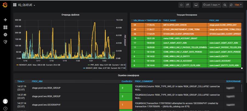Toggle the BIGDAT_SIZE legend series
Screen dimensions: 247x111
(x=92, y=68)
